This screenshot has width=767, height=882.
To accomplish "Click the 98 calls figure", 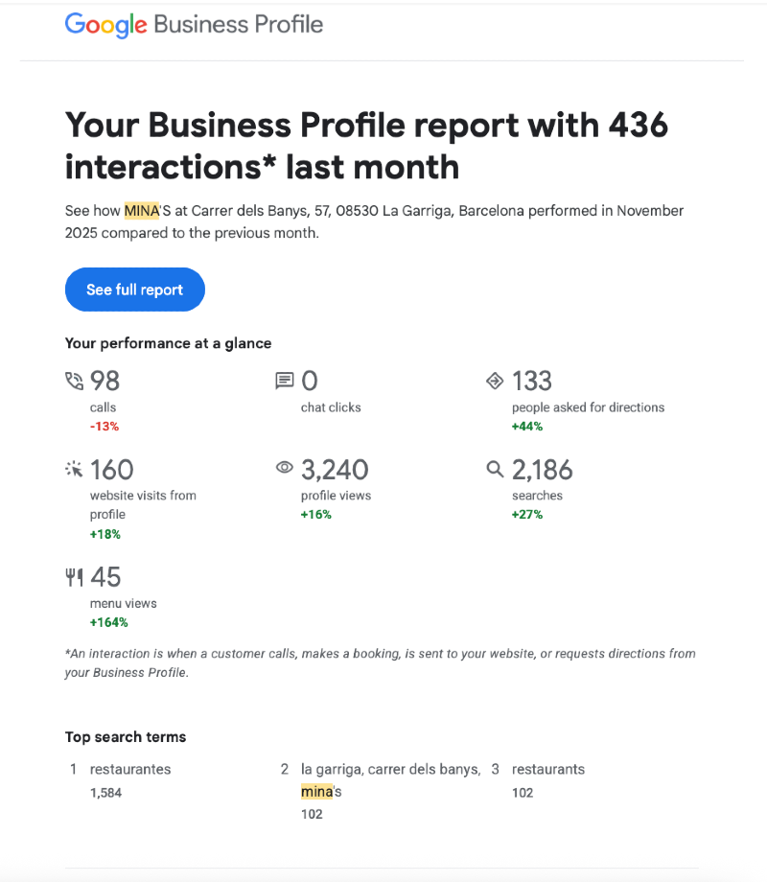I will [105, 382].
